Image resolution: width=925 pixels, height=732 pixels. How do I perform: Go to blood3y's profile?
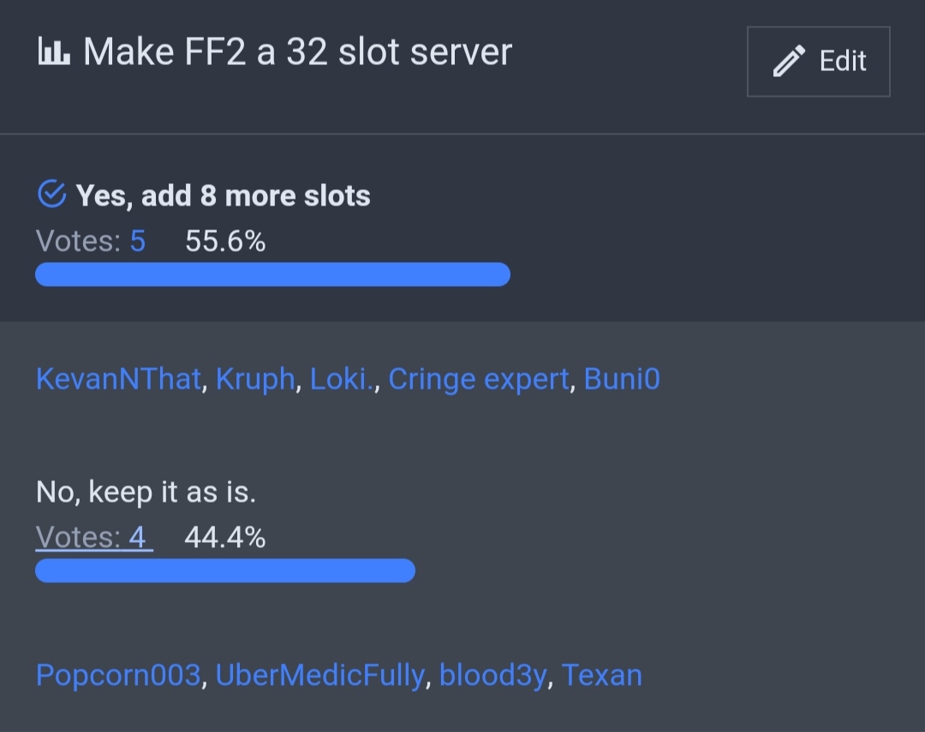pyautogui.click(x=492, y=675)
